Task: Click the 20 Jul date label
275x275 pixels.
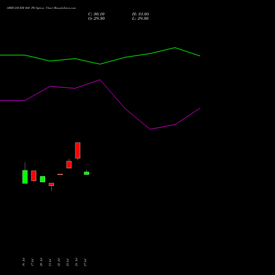Action: click(x=41, y=262)
